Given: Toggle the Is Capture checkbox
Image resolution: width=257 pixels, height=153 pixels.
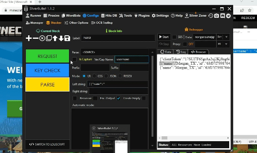Looking at the screenshot, I should point(74,59).
